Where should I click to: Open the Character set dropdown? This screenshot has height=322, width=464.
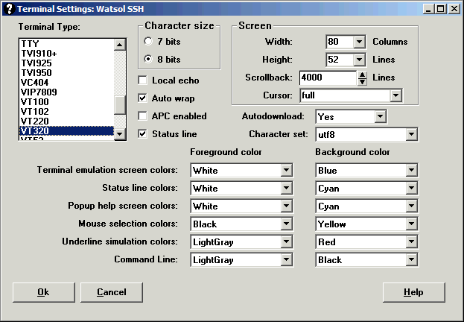coord(411,135)
